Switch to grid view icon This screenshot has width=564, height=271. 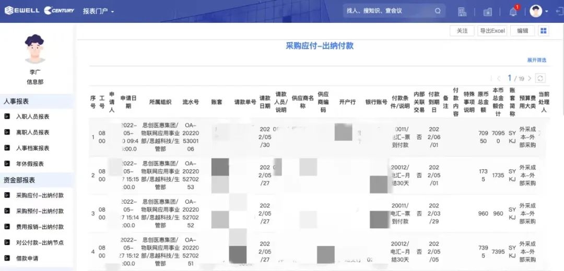(544, 31)
